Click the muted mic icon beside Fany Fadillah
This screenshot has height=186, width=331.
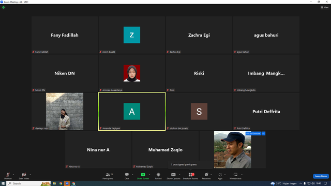click(33, 52)
